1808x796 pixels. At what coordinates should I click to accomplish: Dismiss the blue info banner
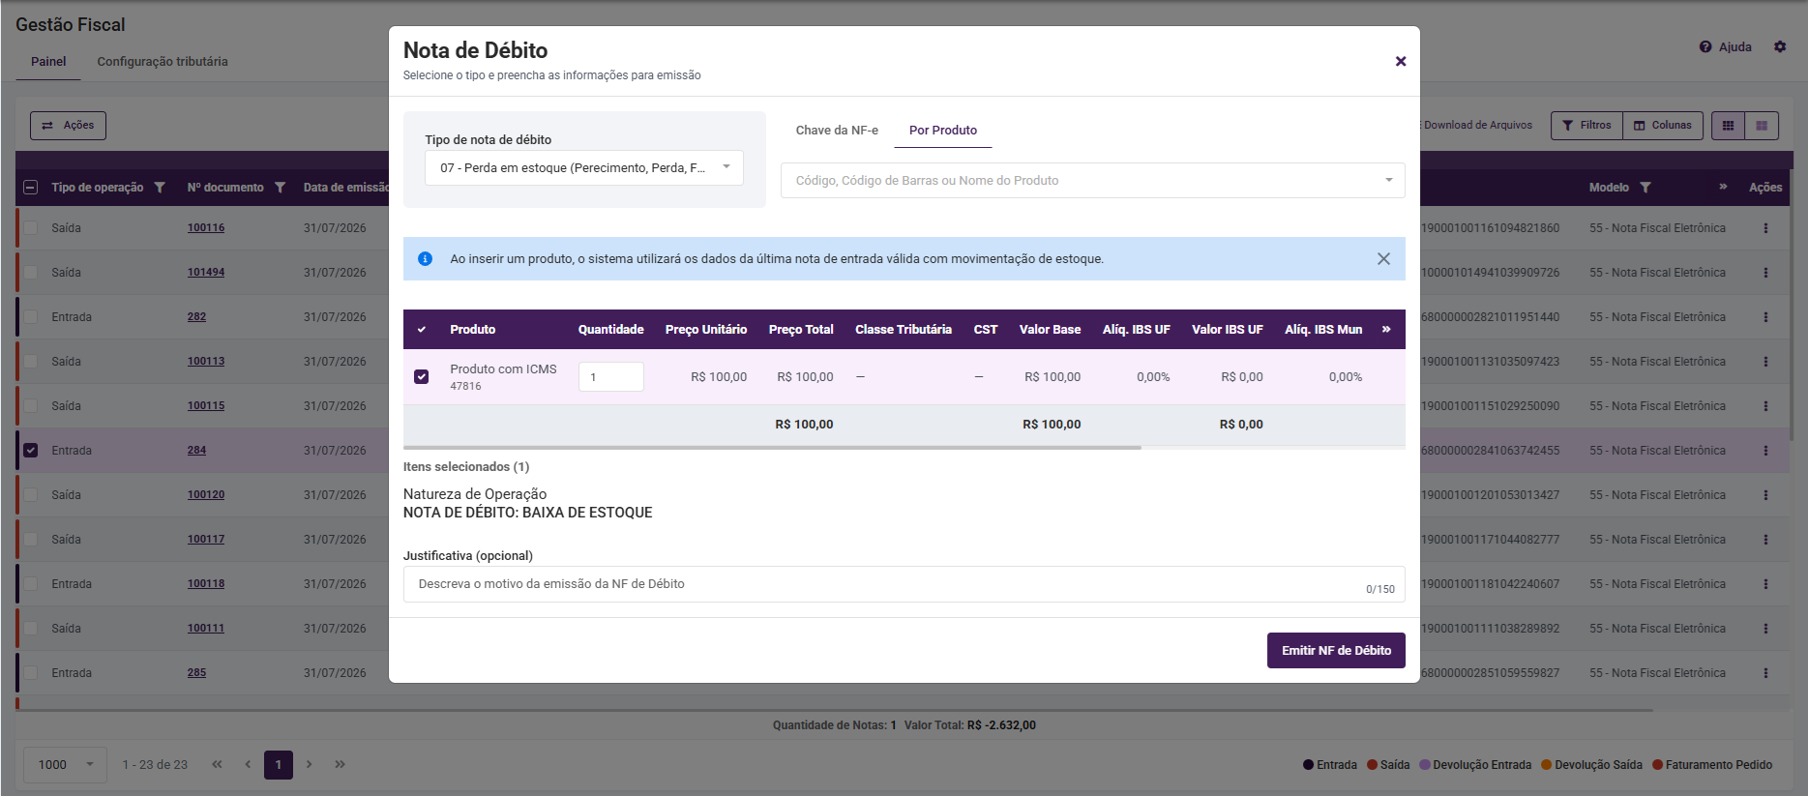(1383, 258)
